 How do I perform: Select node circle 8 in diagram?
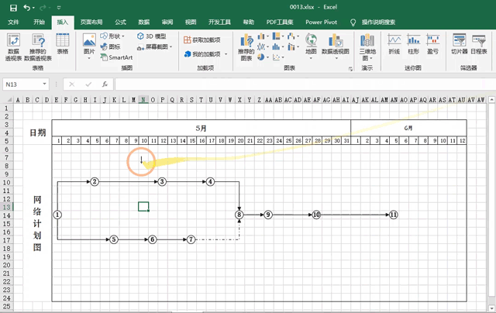[x=239, y=215]
